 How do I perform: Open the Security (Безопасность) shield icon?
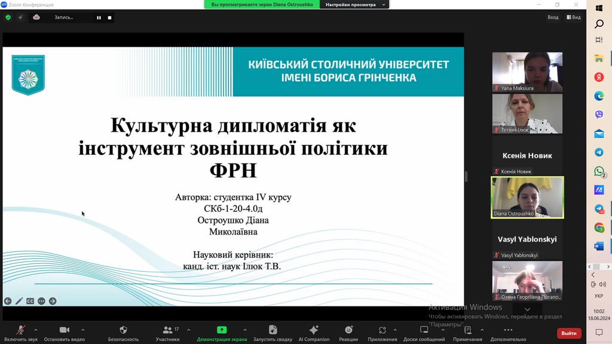tap(123, 330)
